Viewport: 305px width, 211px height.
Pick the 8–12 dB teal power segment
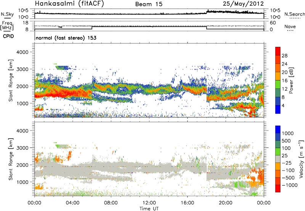click(x=278, y=93)
